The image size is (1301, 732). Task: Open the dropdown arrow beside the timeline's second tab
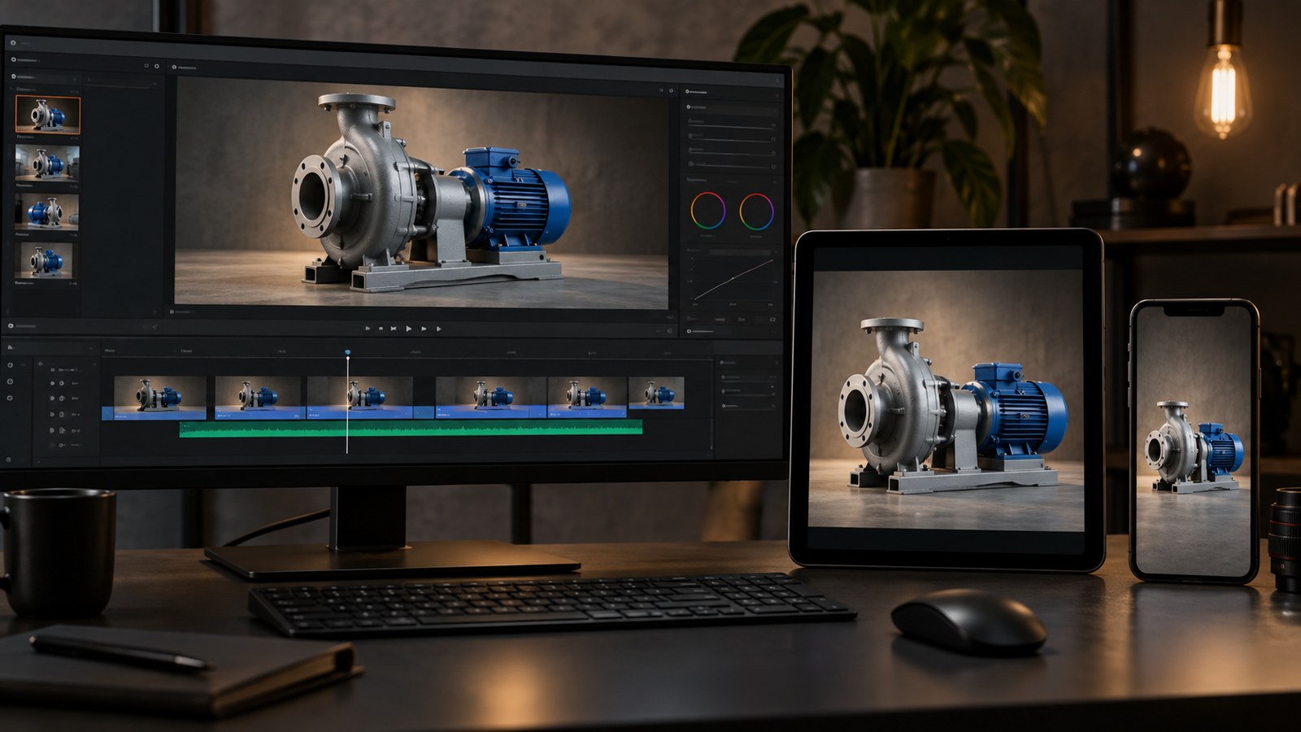click(175, 351)
